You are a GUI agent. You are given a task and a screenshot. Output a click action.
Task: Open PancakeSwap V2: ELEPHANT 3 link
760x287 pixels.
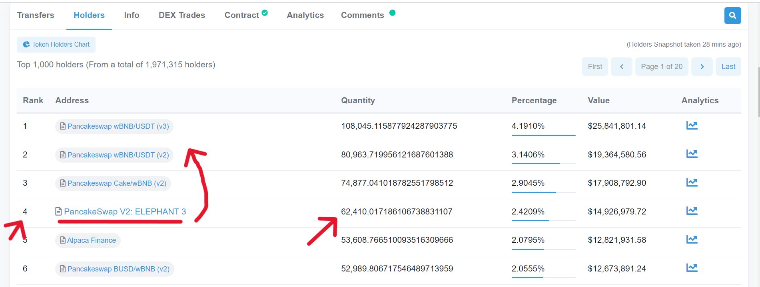(125, 212)
